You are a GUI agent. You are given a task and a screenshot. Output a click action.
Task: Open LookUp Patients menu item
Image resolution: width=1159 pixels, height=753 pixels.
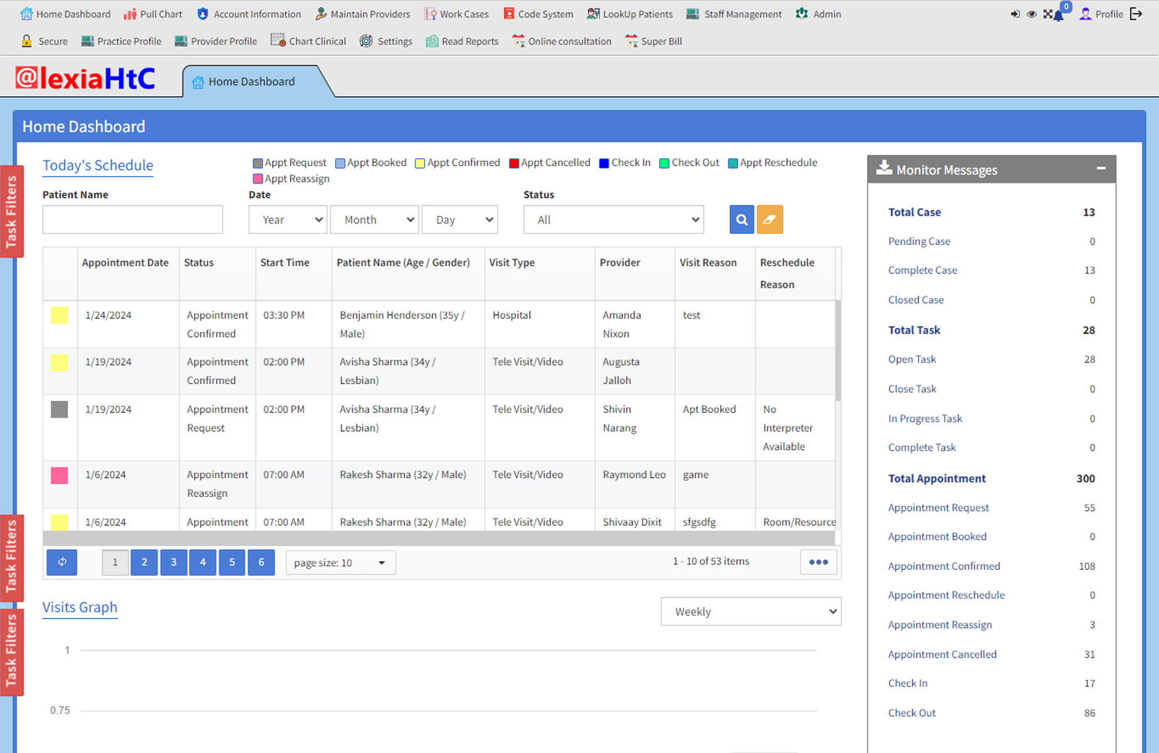coord(630,14)
